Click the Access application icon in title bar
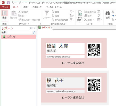 click(3, 3)
